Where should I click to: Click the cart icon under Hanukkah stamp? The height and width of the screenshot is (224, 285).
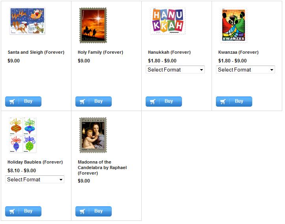(x=153, y=102)
